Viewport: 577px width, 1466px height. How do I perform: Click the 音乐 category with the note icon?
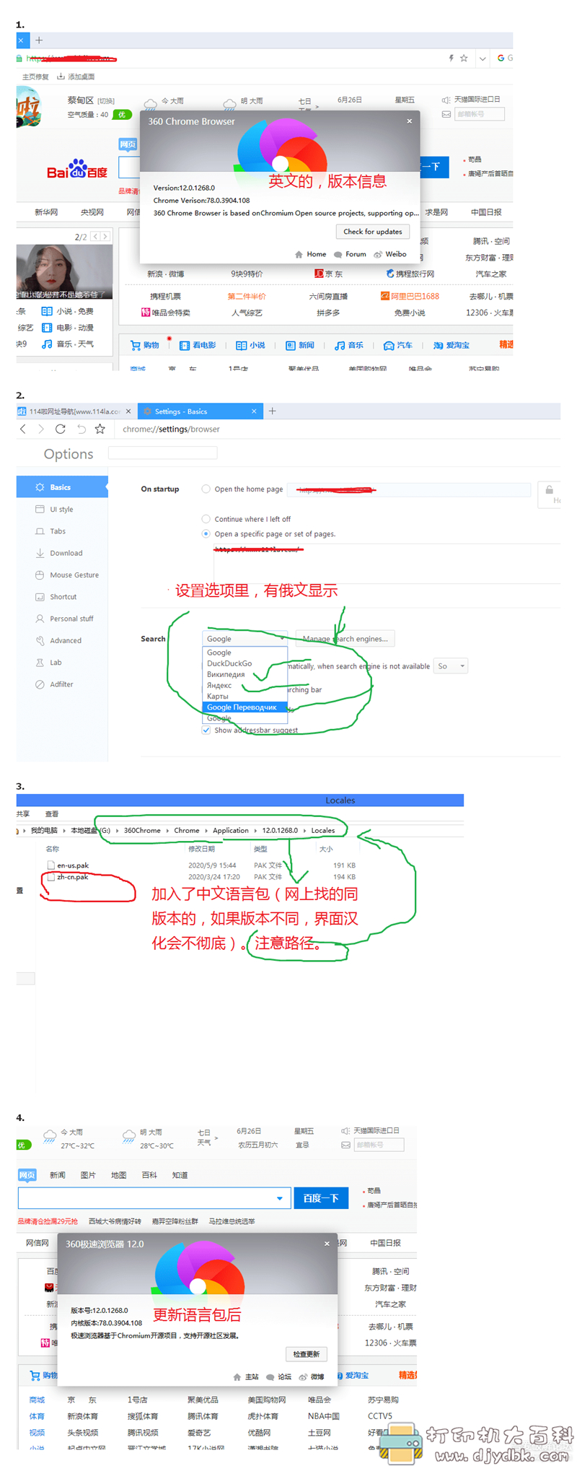[x=348, y=346]
